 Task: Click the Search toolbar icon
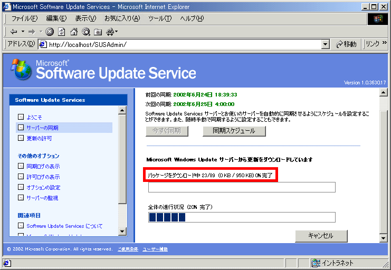(x=86, y=32)
